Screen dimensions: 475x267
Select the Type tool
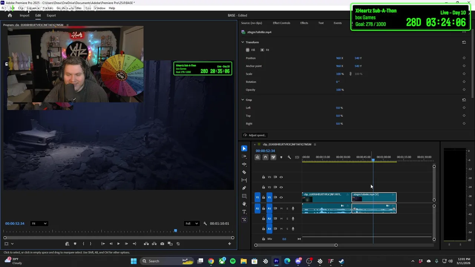click(x=244, y=212)
